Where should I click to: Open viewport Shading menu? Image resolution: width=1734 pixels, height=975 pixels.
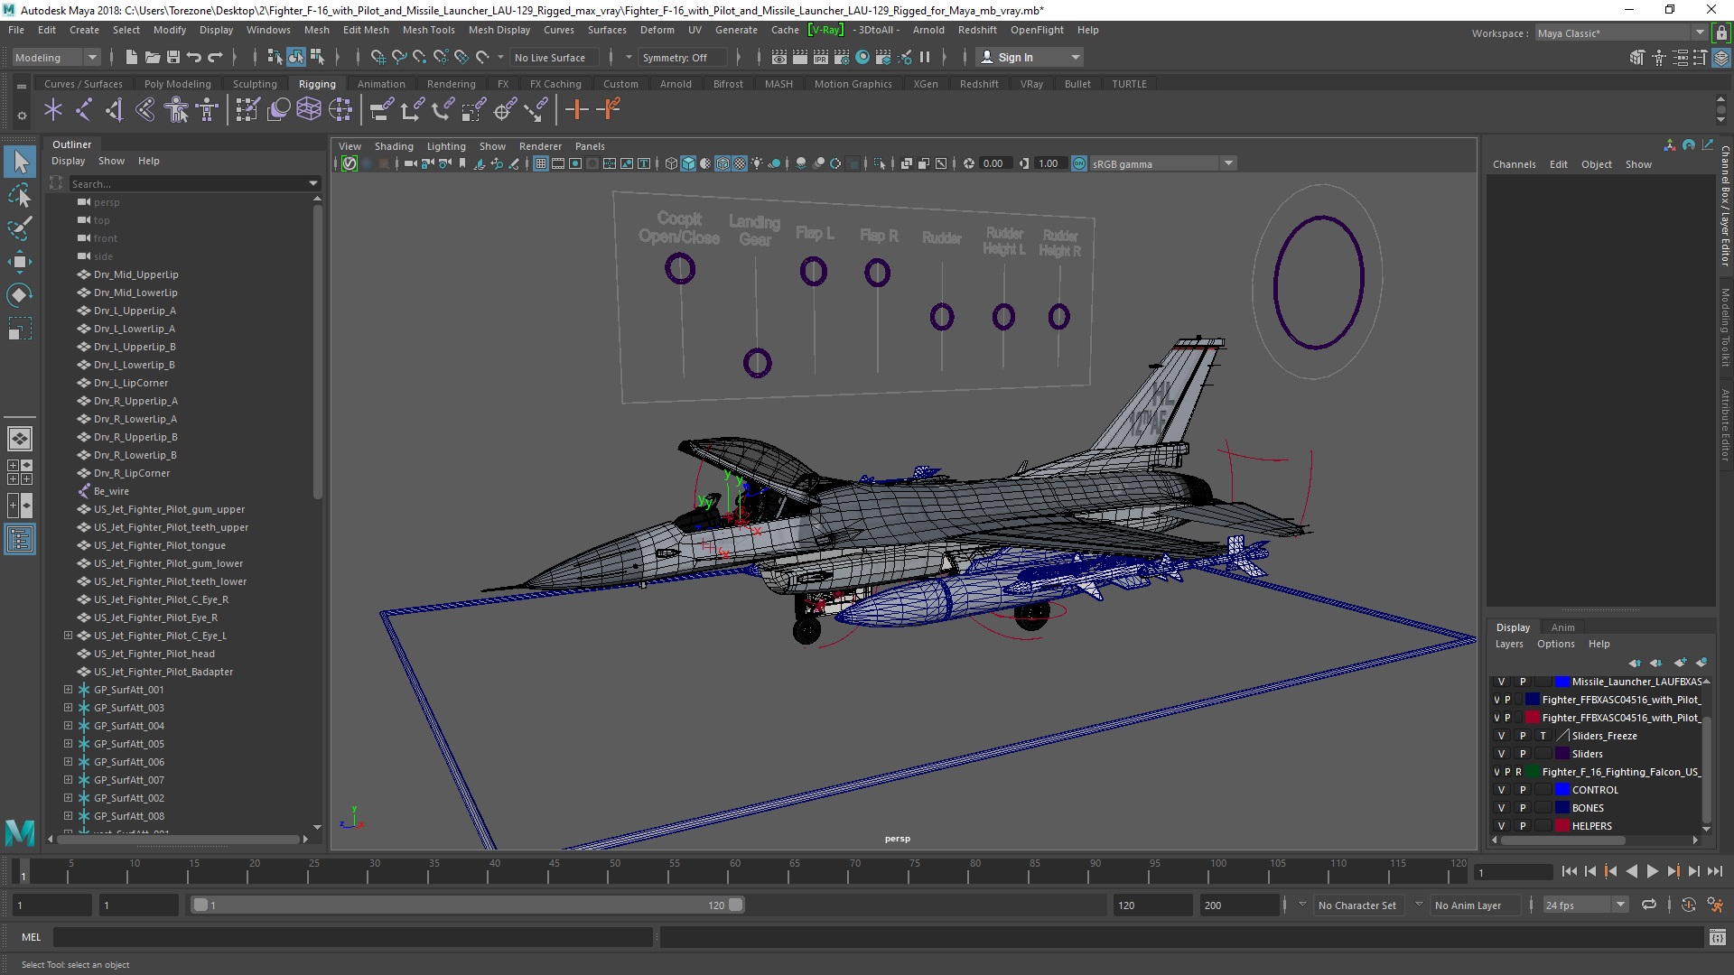[x=394, y=146]
